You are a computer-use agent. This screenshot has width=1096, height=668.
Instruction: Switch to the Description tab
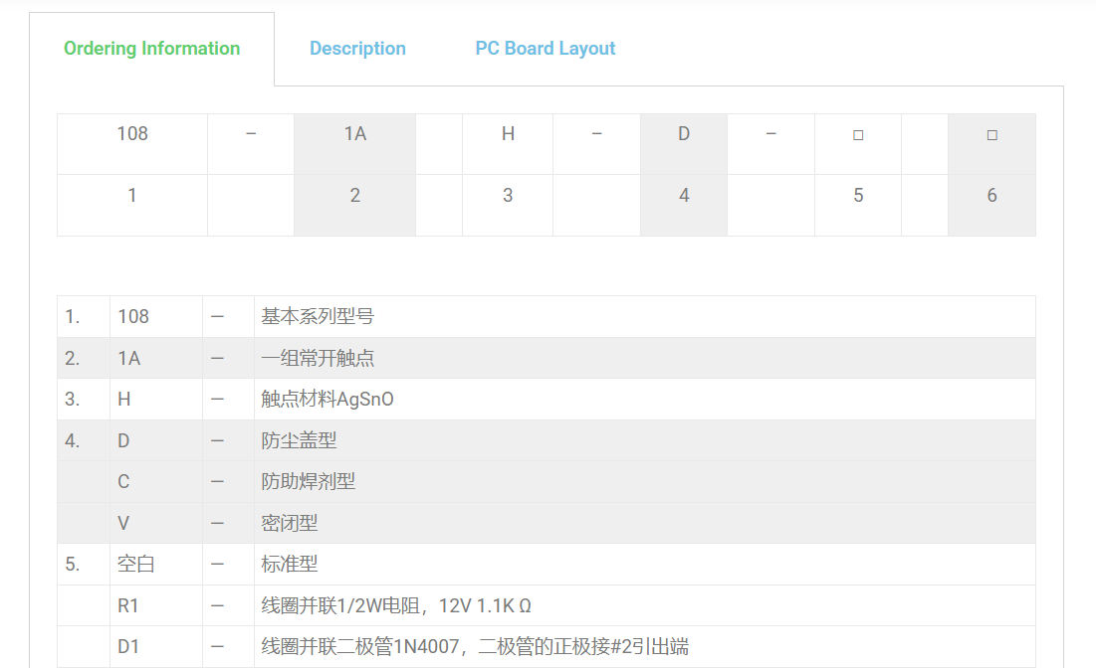click(357, 49)
